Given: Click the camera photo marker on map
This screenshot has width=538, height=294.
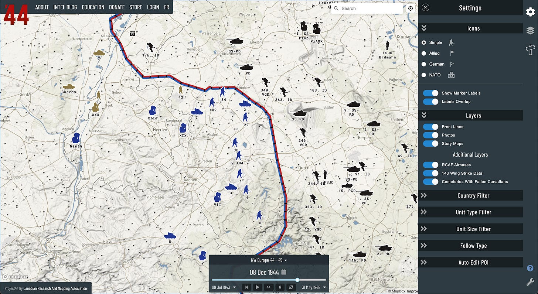Looking at the screenshot, I should pos(132,34).
